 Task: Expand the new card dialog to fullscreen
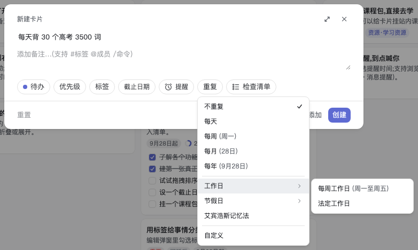coord(327,19)
